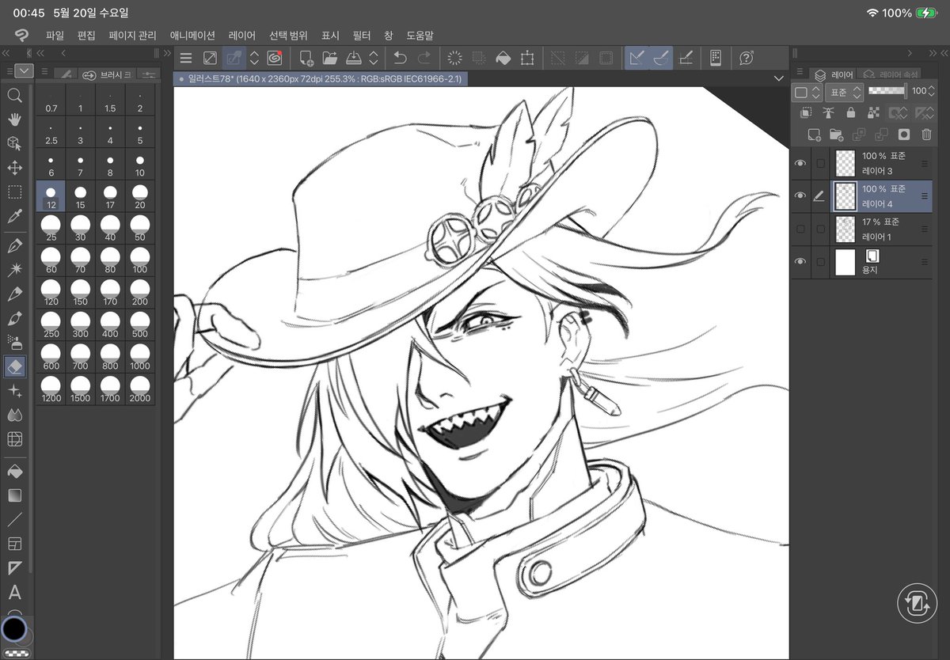Image resolution: width=950 pixels, height=660 pixels.
Task: Select the Pen tool
Action: [x=14, y=246]
